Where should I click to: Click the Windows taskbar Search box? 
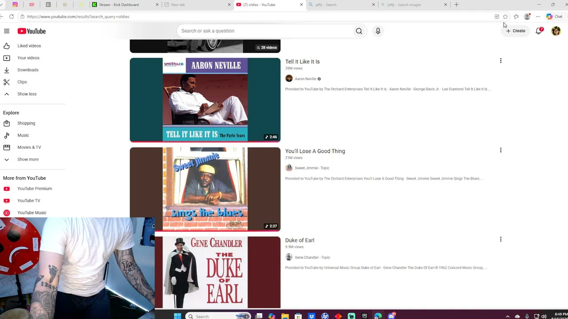[217, 316]
